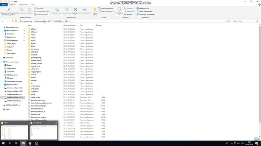The image size is (261, 146).
Task: Click Paste shortcut (Вставить ярлык) command
Action: click(x=41, y=15)
